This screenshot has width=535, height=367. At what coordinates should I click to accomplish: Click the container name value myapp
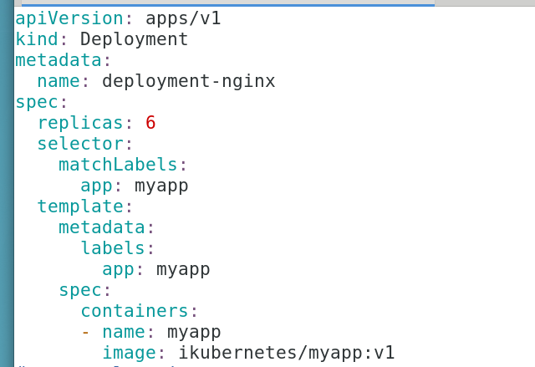coord(194,333)
